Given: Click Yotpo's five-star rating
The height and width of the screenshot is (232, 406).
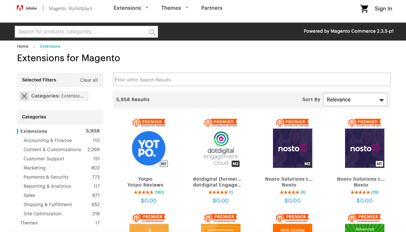Looking at the screenshot, I should [144, 192].
